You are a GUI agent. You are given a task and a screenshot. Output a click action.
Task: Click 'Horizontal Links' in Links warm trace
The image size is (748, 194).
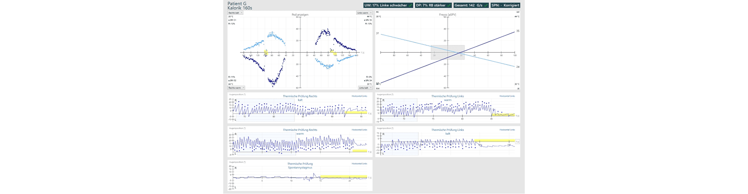tap(507, 96)
